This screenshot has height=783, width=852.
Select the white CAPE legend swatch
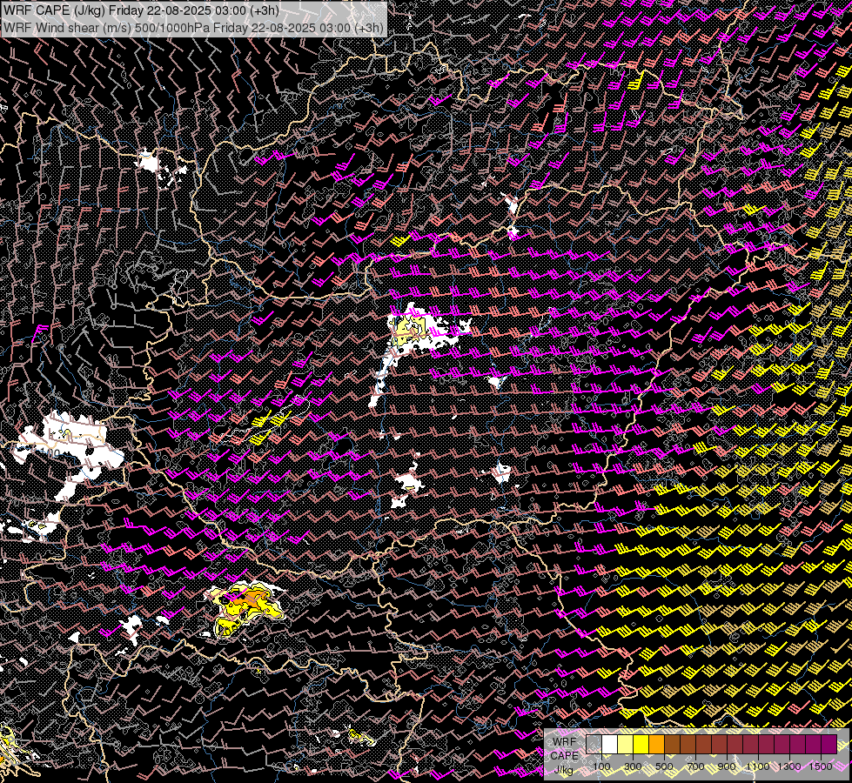[x=610, y=744]
